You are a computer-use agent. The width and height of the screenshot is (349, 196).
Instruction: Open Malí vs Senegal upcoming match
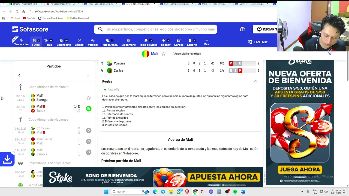pos(53,98)
